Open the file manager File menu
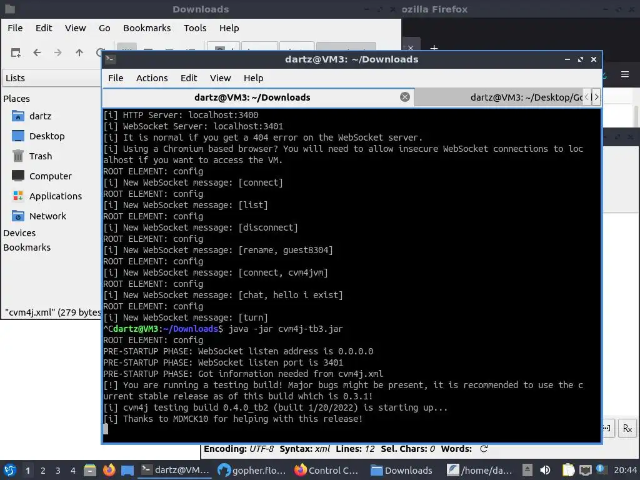The width and height of the screenshot is (640, 480). coord(15,27)
